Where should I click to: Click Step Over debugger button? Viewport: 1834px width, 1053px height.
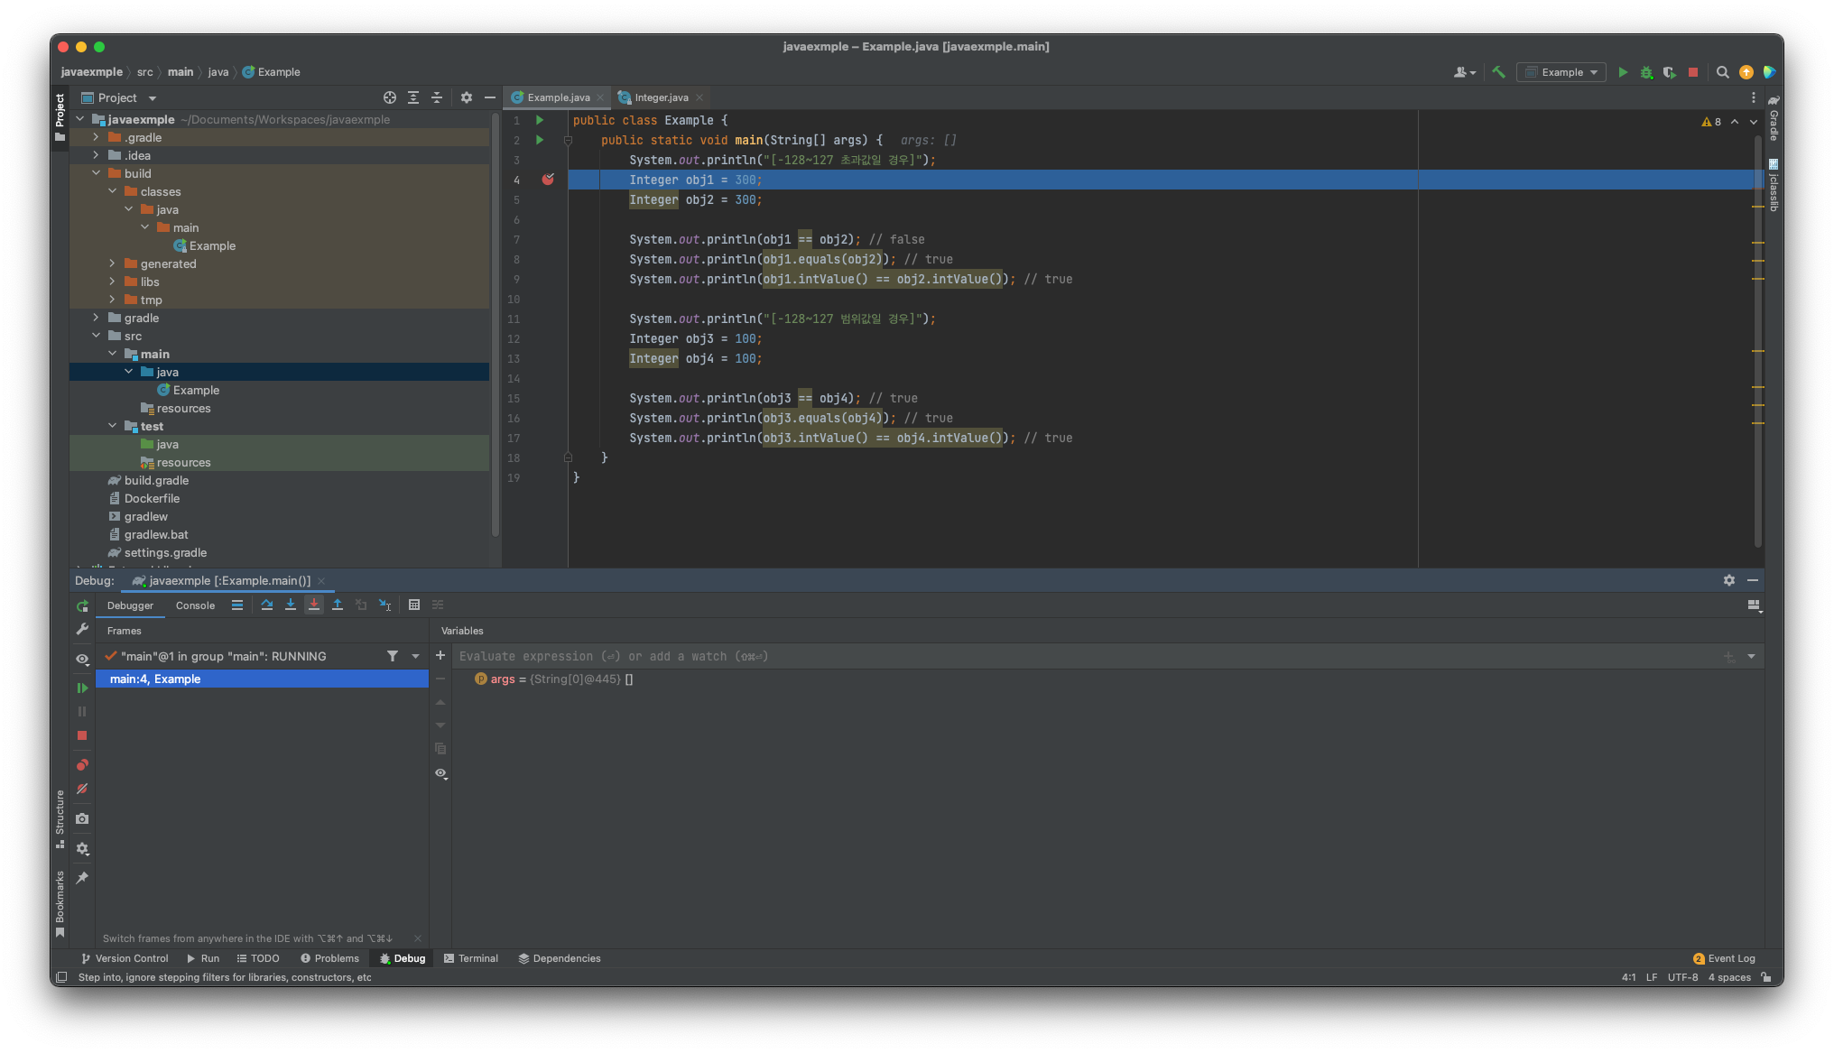coord(267,605)
